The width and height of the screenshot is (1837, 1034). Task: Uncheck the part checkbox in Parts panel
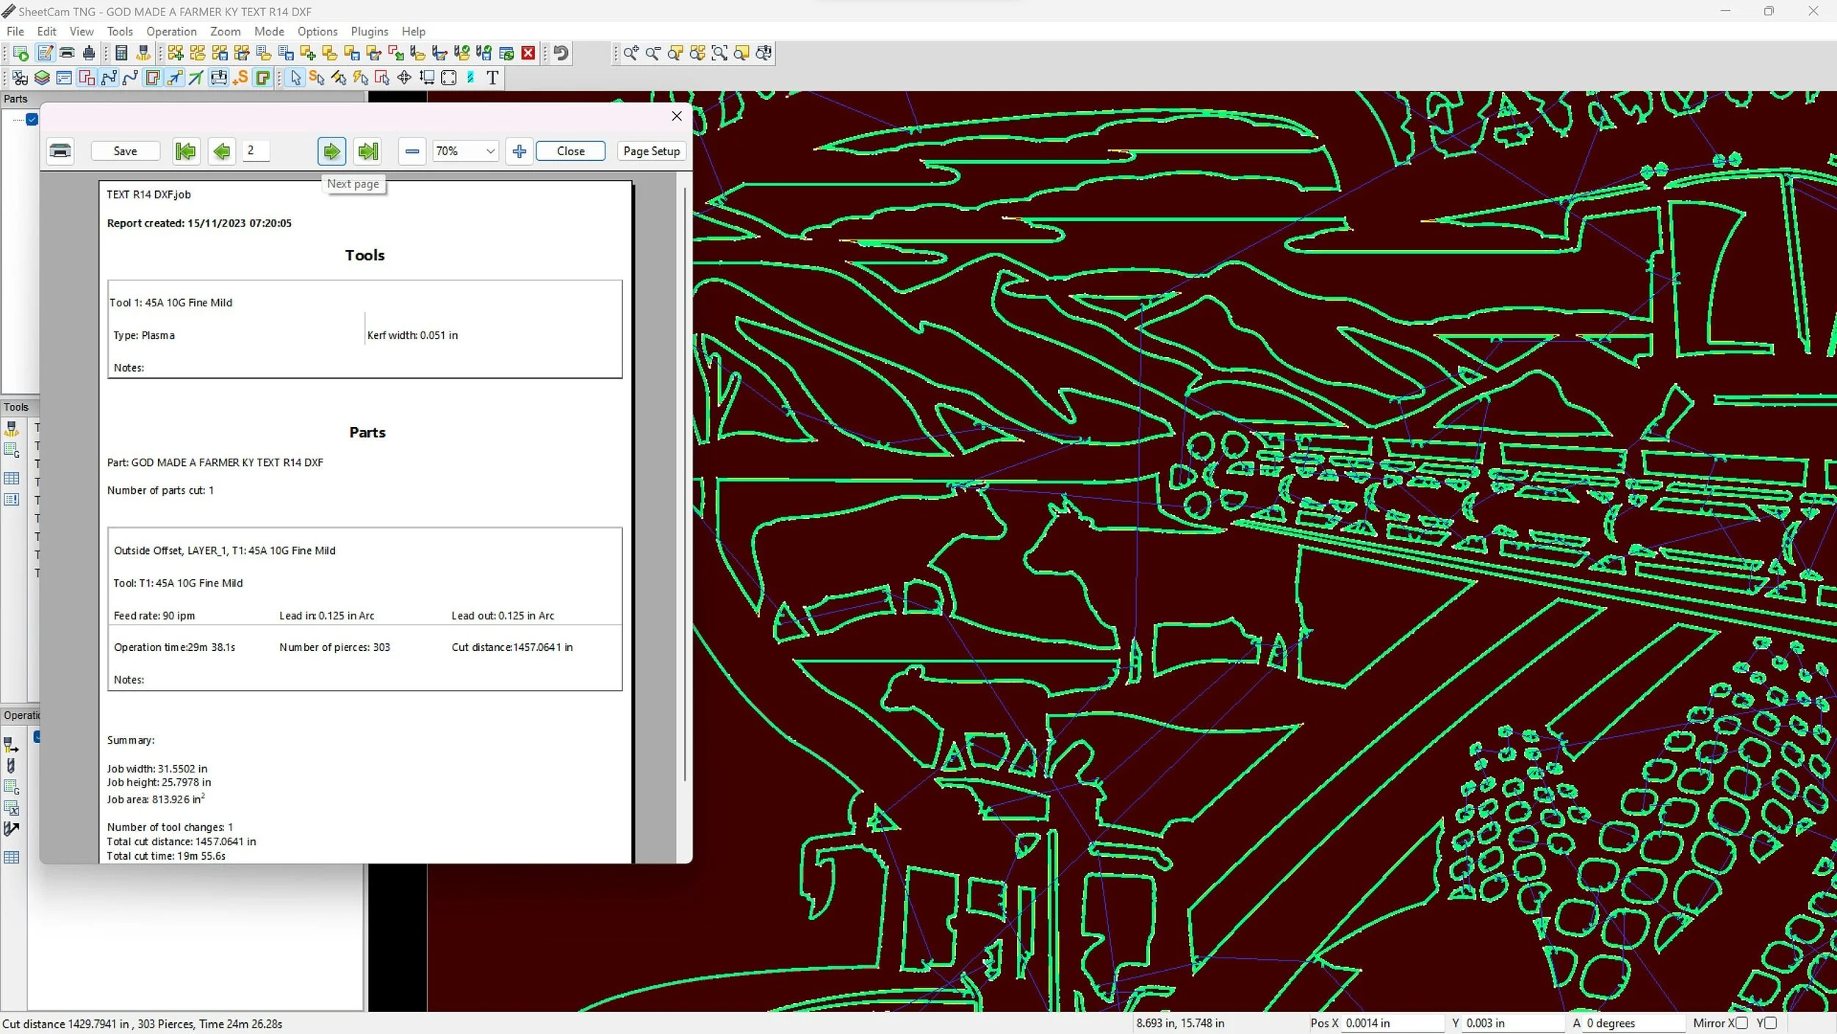click(32, 119)
